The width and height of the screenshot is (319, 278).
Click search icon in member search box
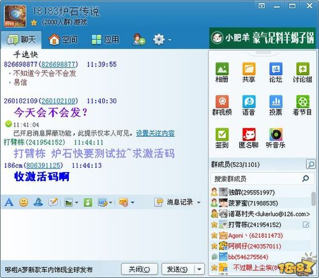(x=306, y=179)
